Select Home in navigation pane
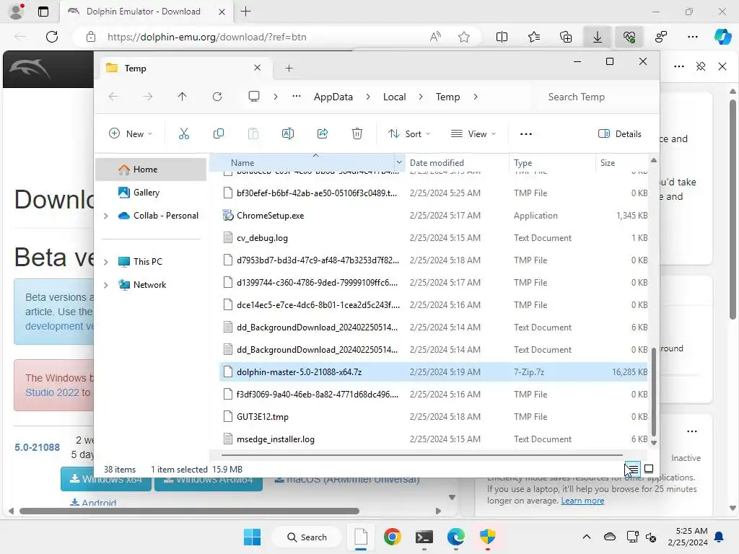 pos(151,170)
